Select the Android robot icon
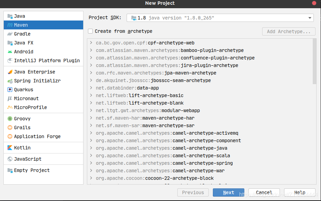 pos(10,52)
